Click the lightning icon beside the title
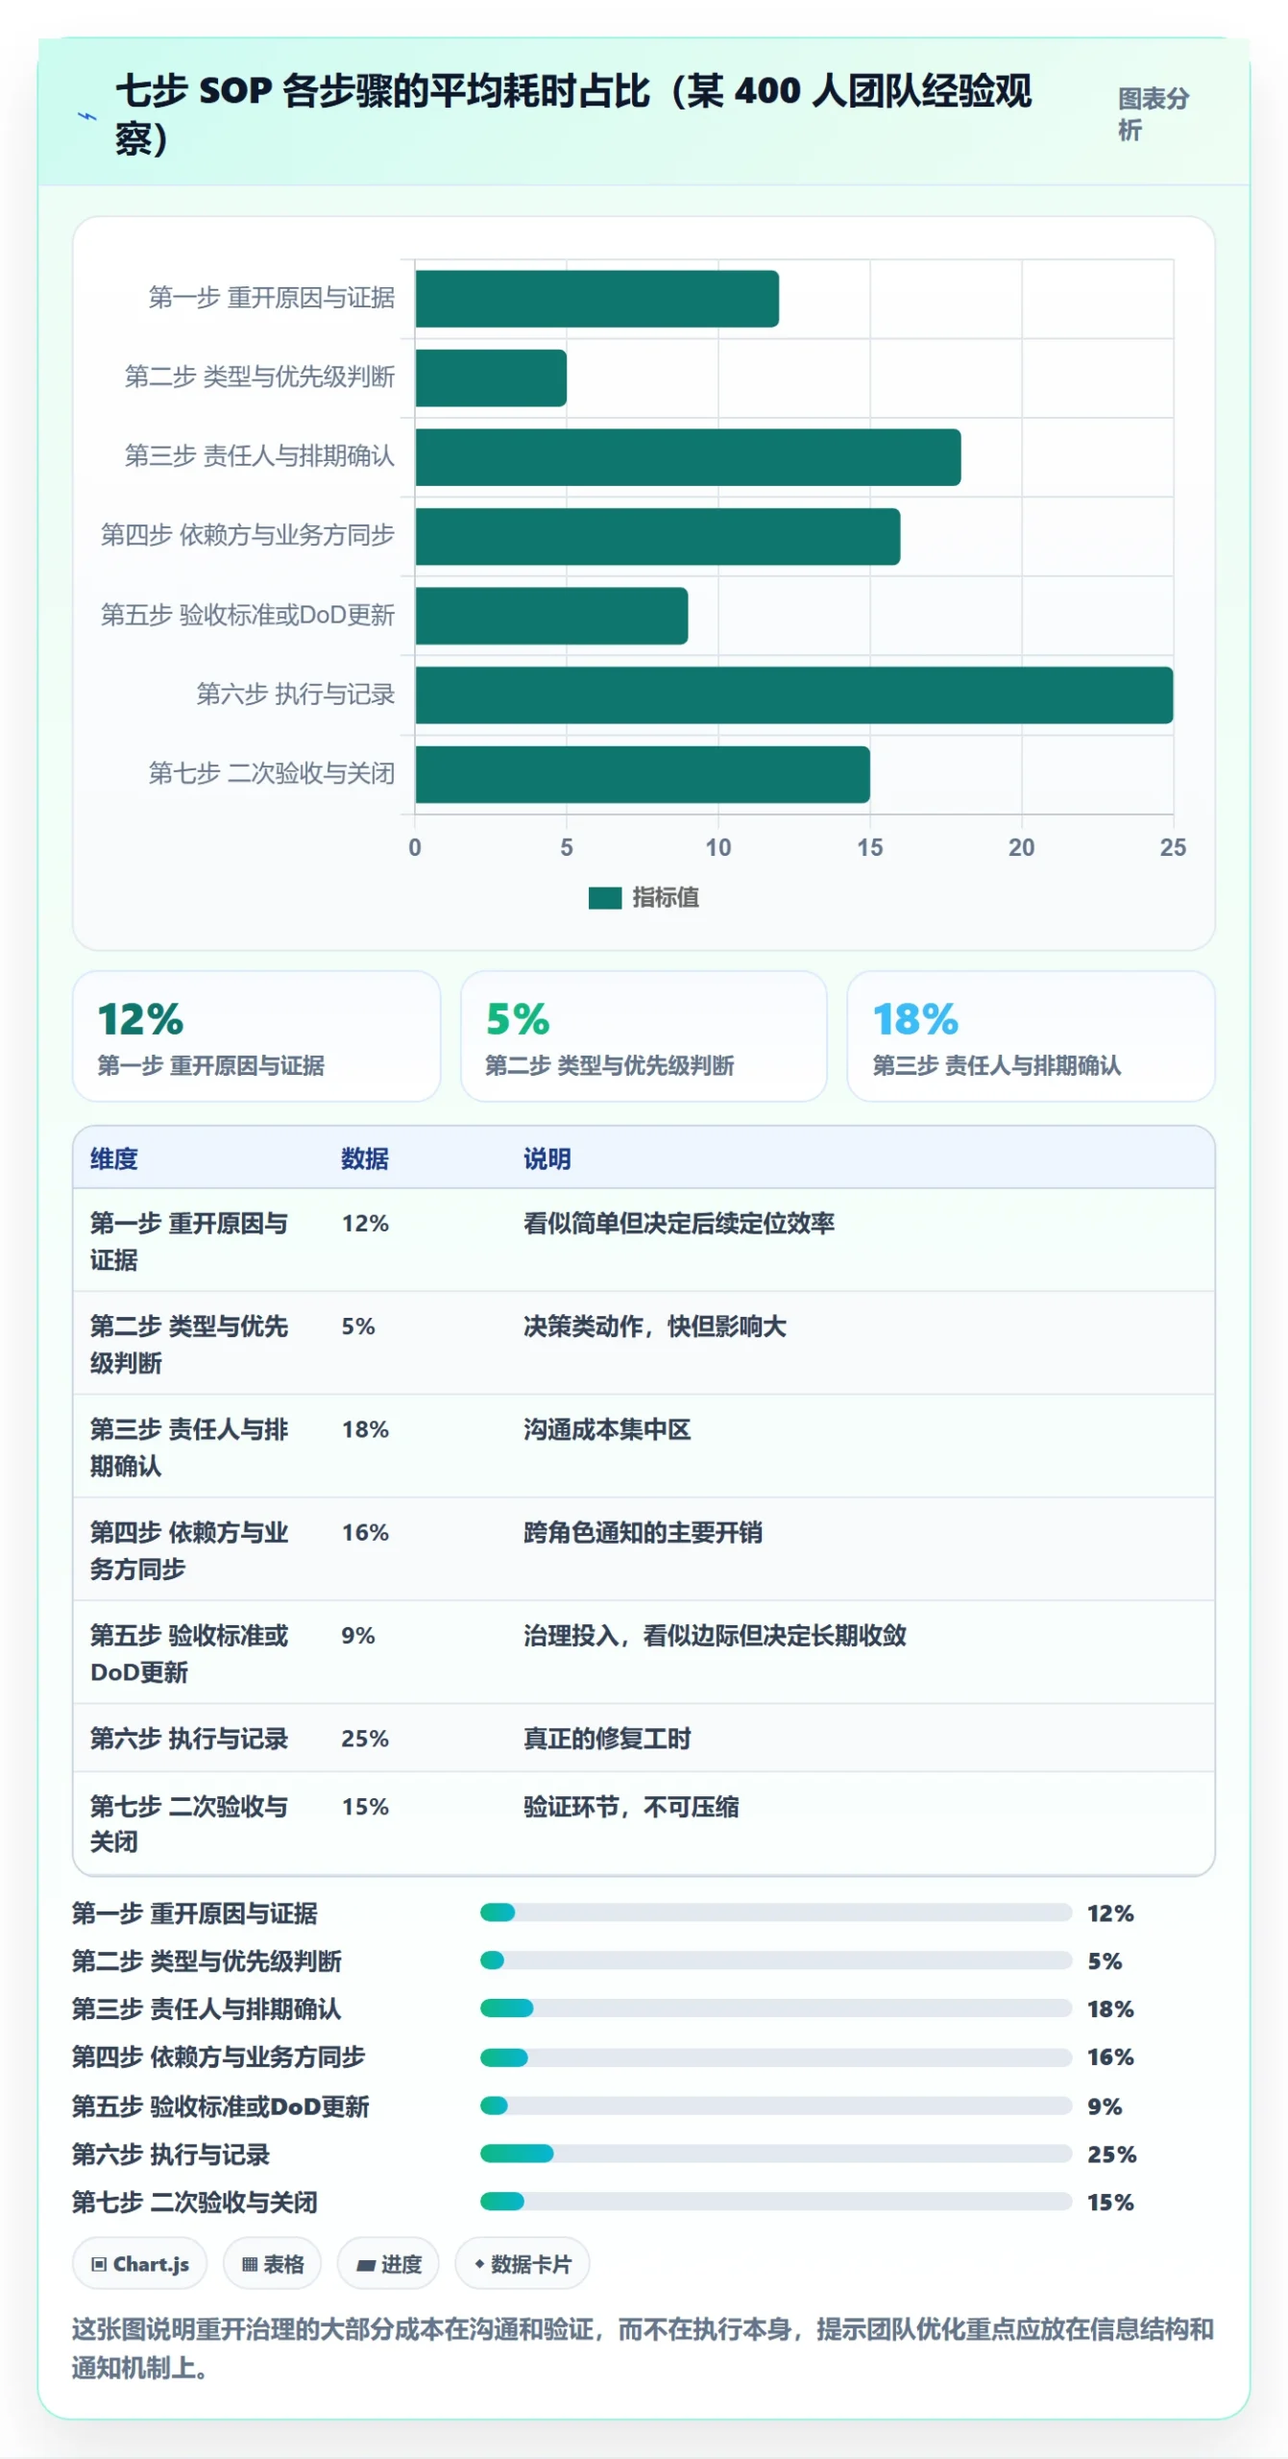Screen dimensions: 1288x2459 (86, 116)
